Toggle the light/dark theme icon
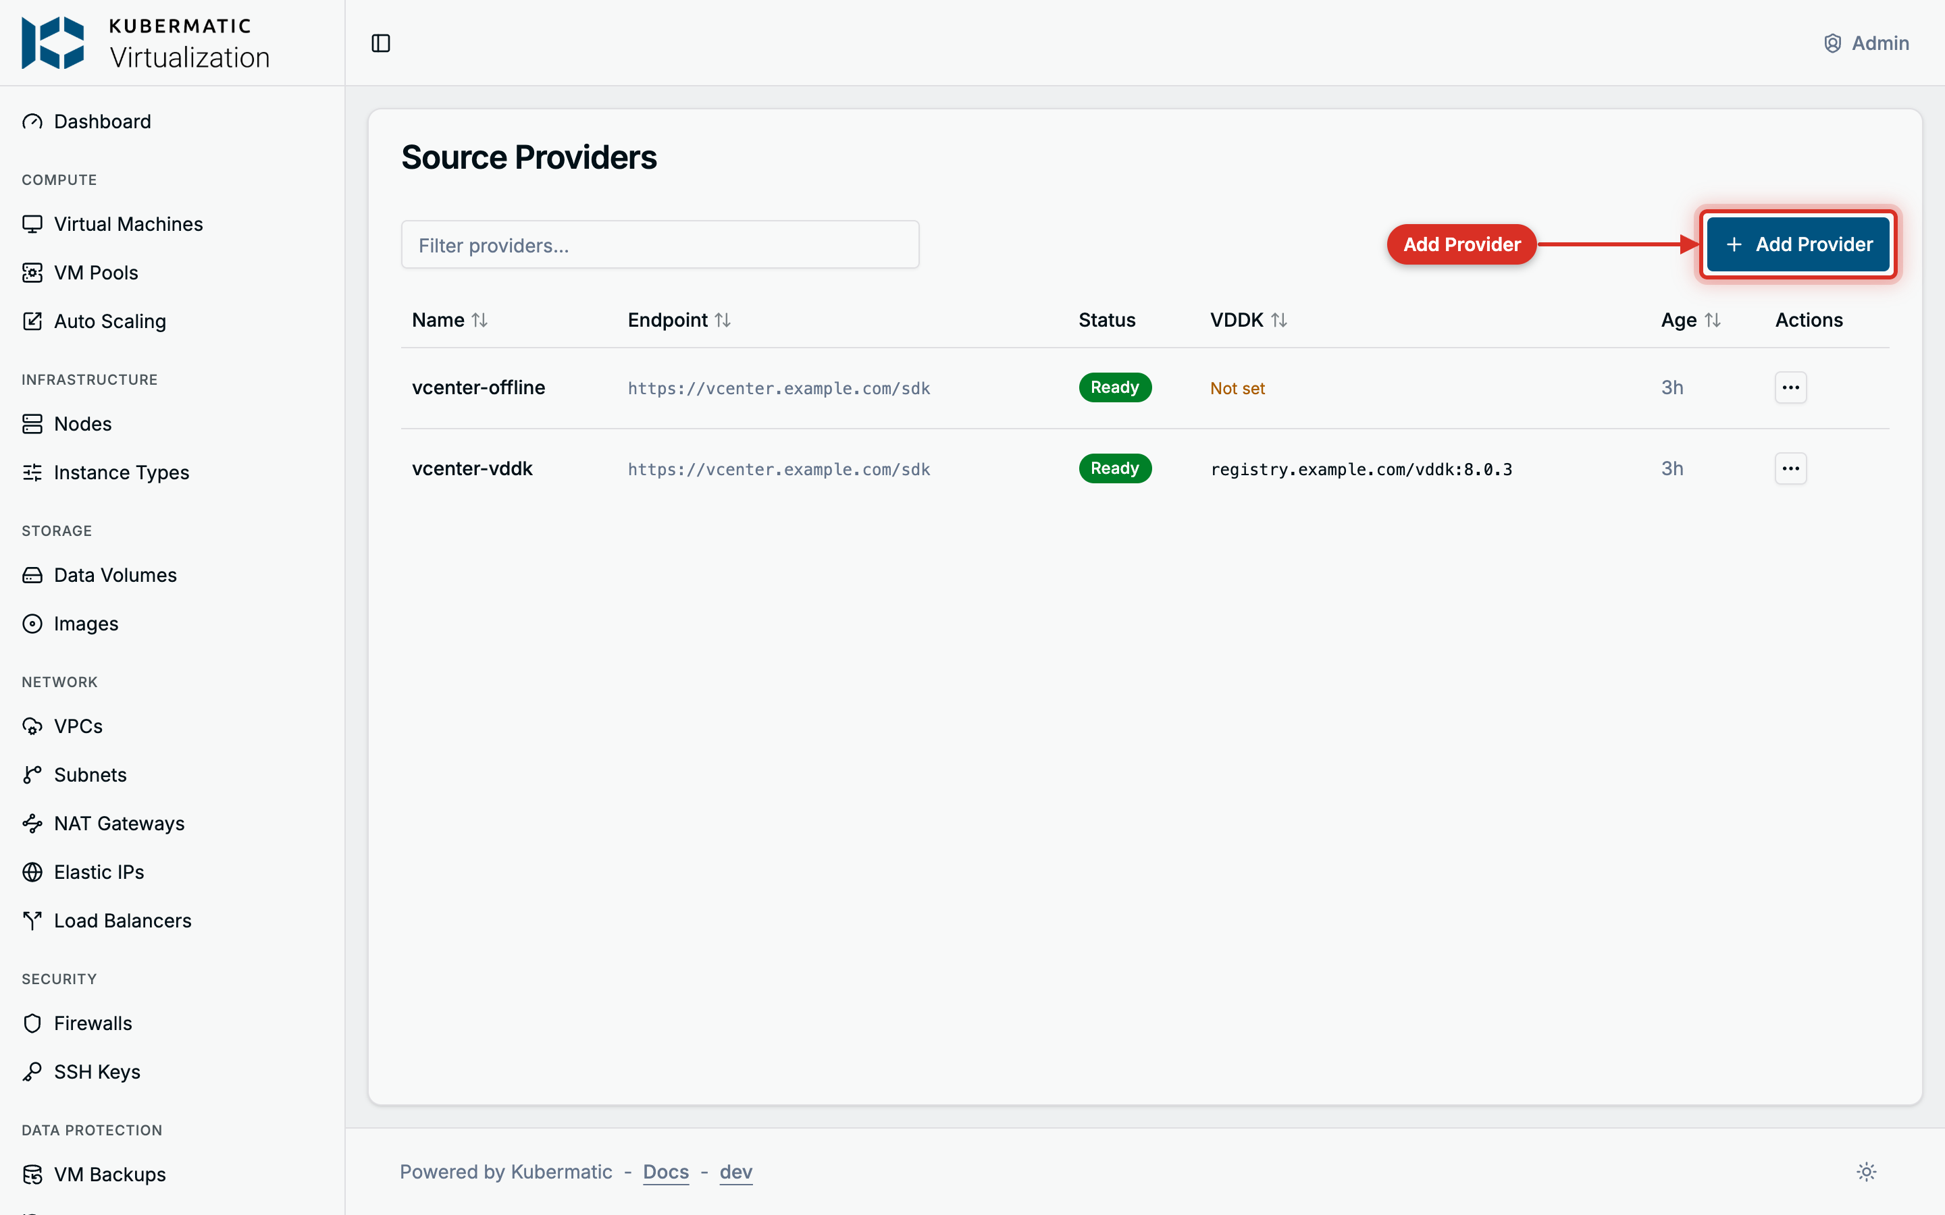Image resolution: width=1945 pixels, height=1215 pixels. click(x=1866, y=1172)
